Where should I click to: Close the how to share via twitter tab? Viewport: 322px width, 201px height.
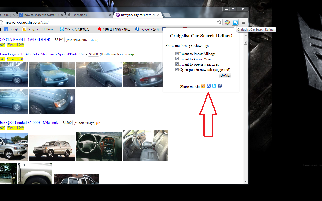tap(61, 15)
